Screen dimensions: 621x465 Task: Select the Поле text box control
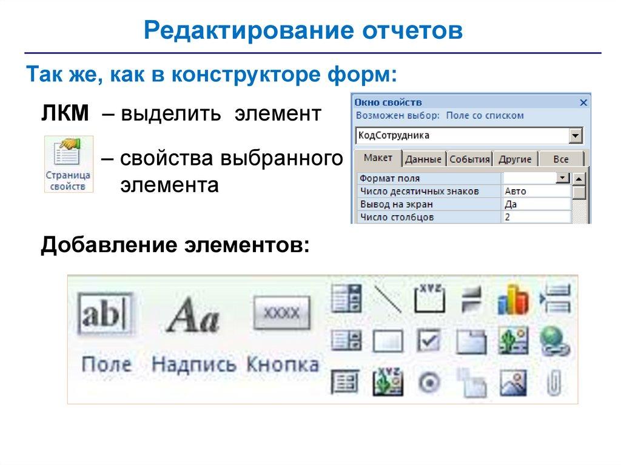click(106, 315)
